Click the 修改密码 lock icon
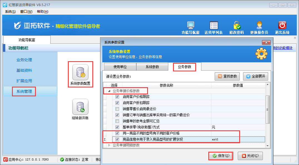Viewport: 299px width, 165px height. pyautogui.click(x=237, y=26)
